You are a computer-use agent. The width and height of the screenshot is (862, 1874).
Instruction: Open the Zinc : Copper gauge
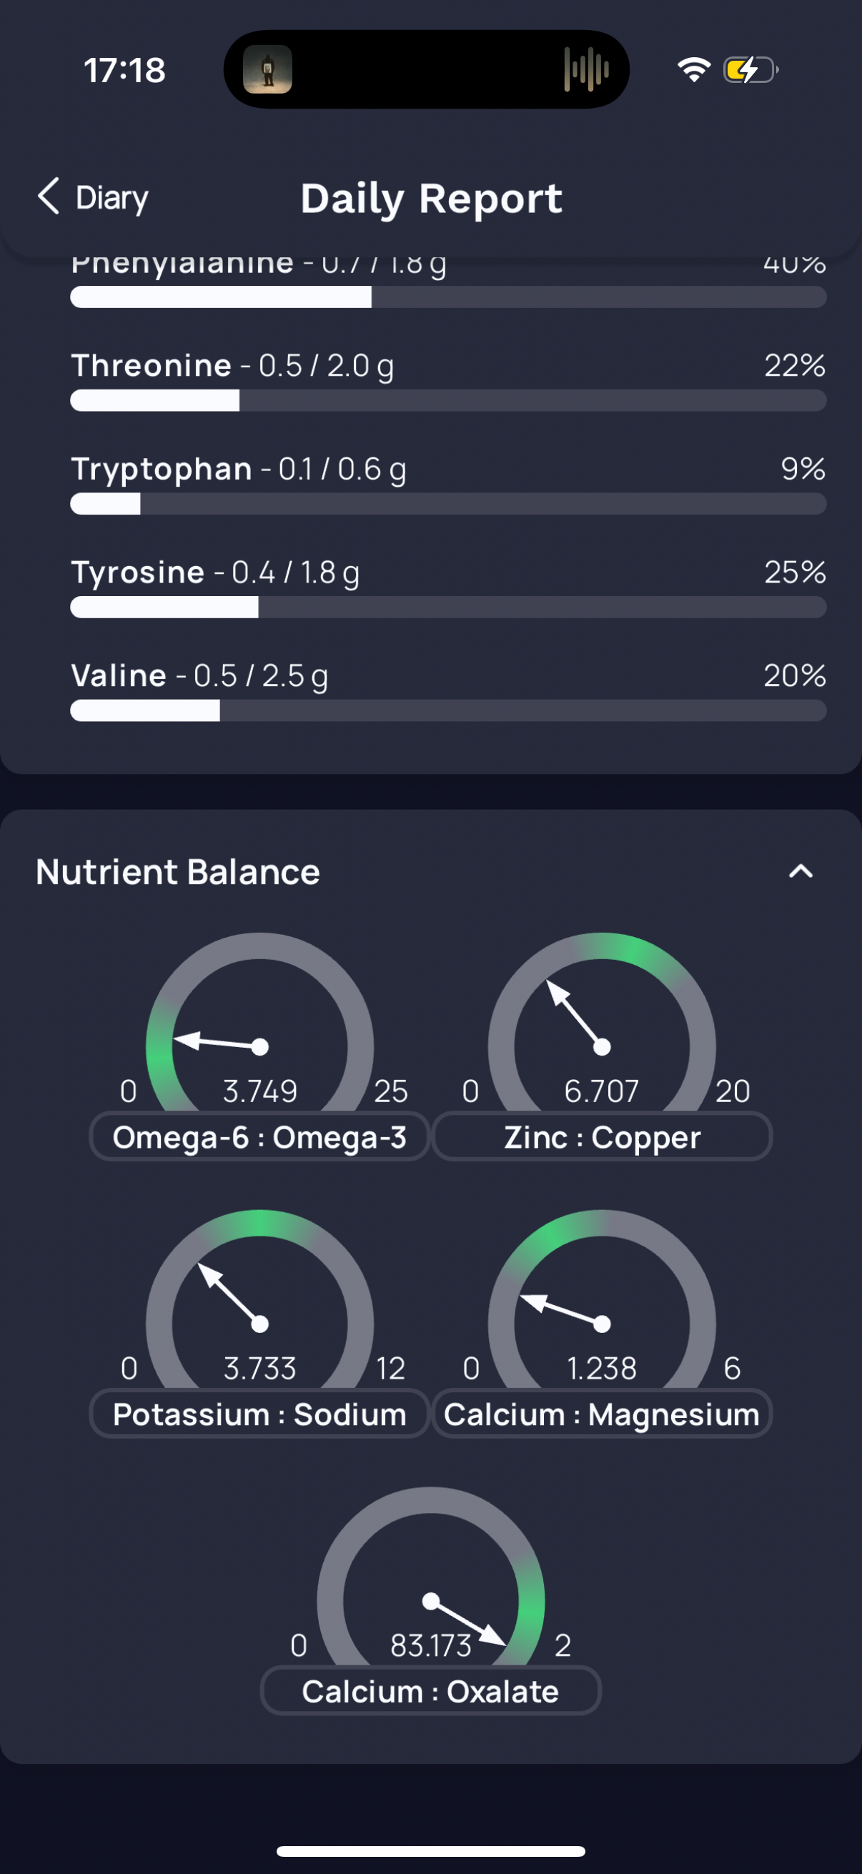(602, 1021)
